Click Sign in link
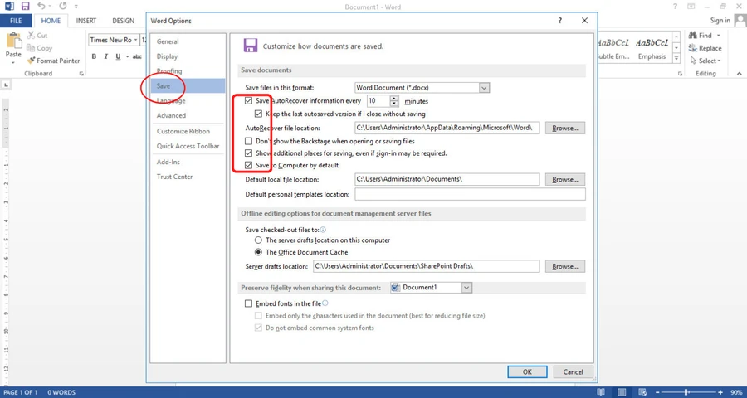 720,21
